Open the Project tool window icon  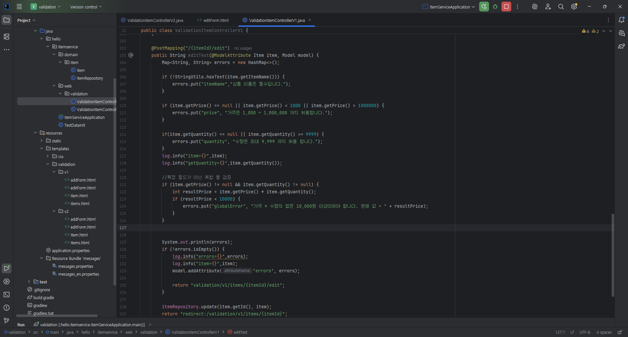coord(7,20)
